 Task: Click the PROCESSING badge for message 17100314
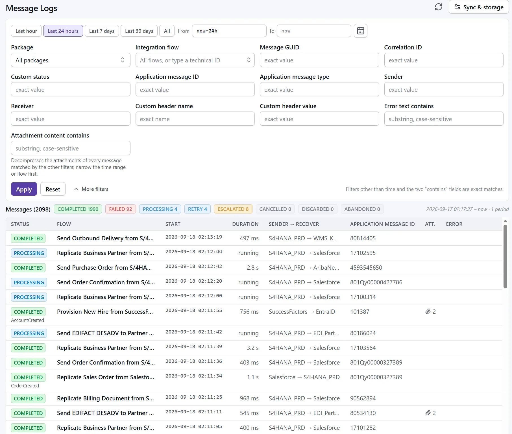[29, 297]
